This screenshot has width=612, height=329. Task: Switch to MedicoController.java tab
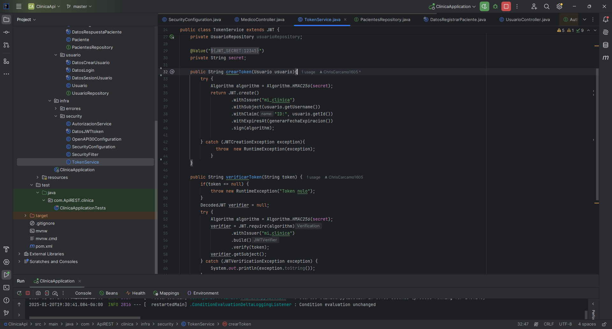point(259,19)
